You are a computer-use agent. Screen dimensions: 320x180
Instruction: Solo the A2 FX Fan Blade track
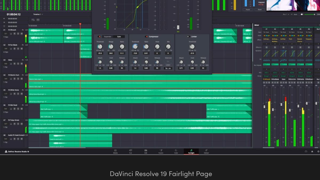(18, 49)
